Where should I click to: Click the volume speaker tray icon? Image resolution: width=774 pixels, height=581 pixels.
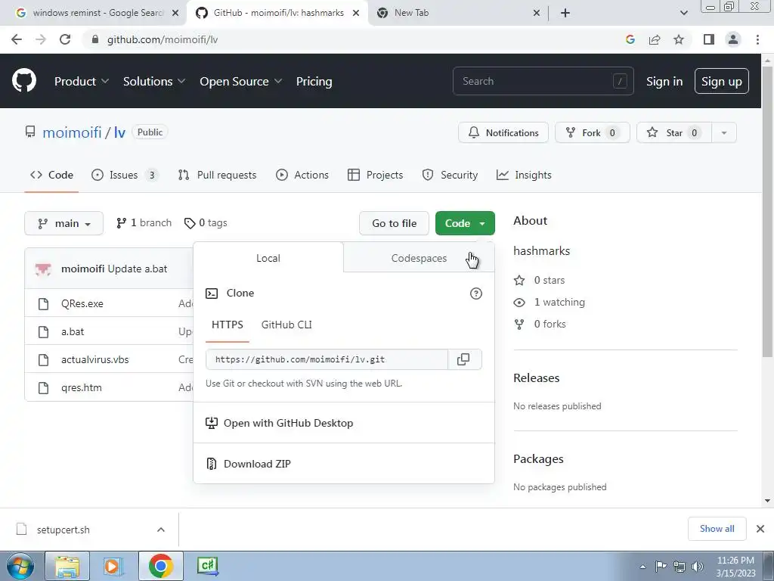click(698, 567)
